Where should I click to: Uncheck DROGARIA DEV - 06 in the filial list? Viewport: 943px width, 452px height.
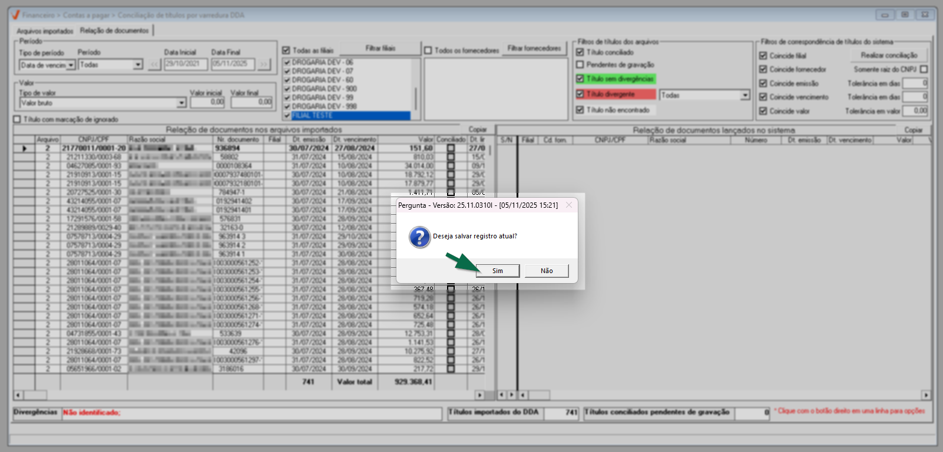pyautogui.click(x=287, y=62)
